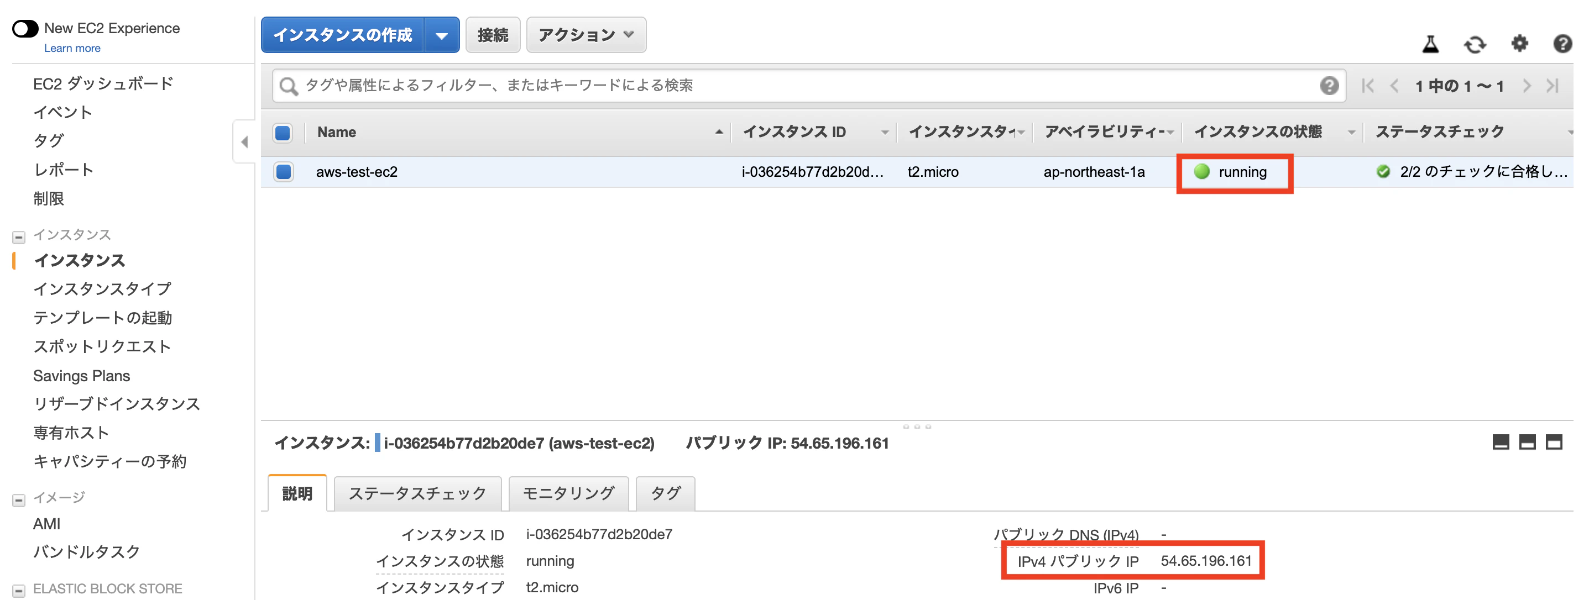
Task: Open the experiments flask icon
Action: [1430, 44]
